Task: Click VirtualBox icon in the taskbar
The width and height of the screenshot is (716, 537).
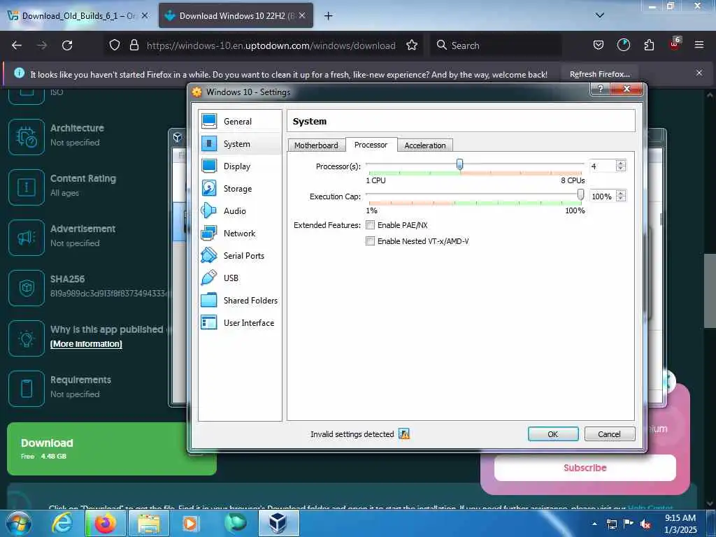Action: click(x=278, y=523)
